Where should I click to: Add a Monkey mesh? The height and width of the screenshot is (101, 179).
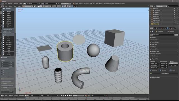[x=8, y=55]
